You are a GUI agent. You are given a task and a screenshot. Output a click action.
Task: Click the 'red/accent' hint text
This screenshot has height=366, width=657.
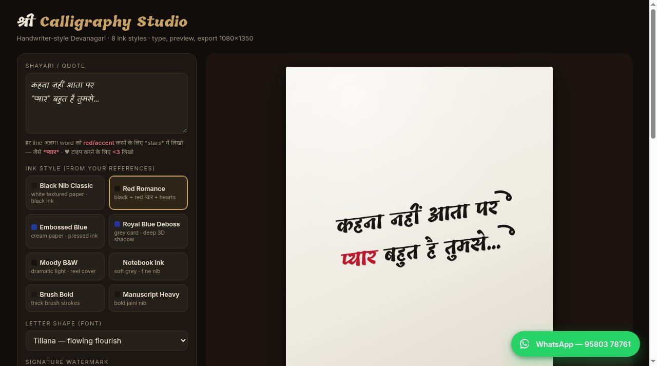[99, 143]
